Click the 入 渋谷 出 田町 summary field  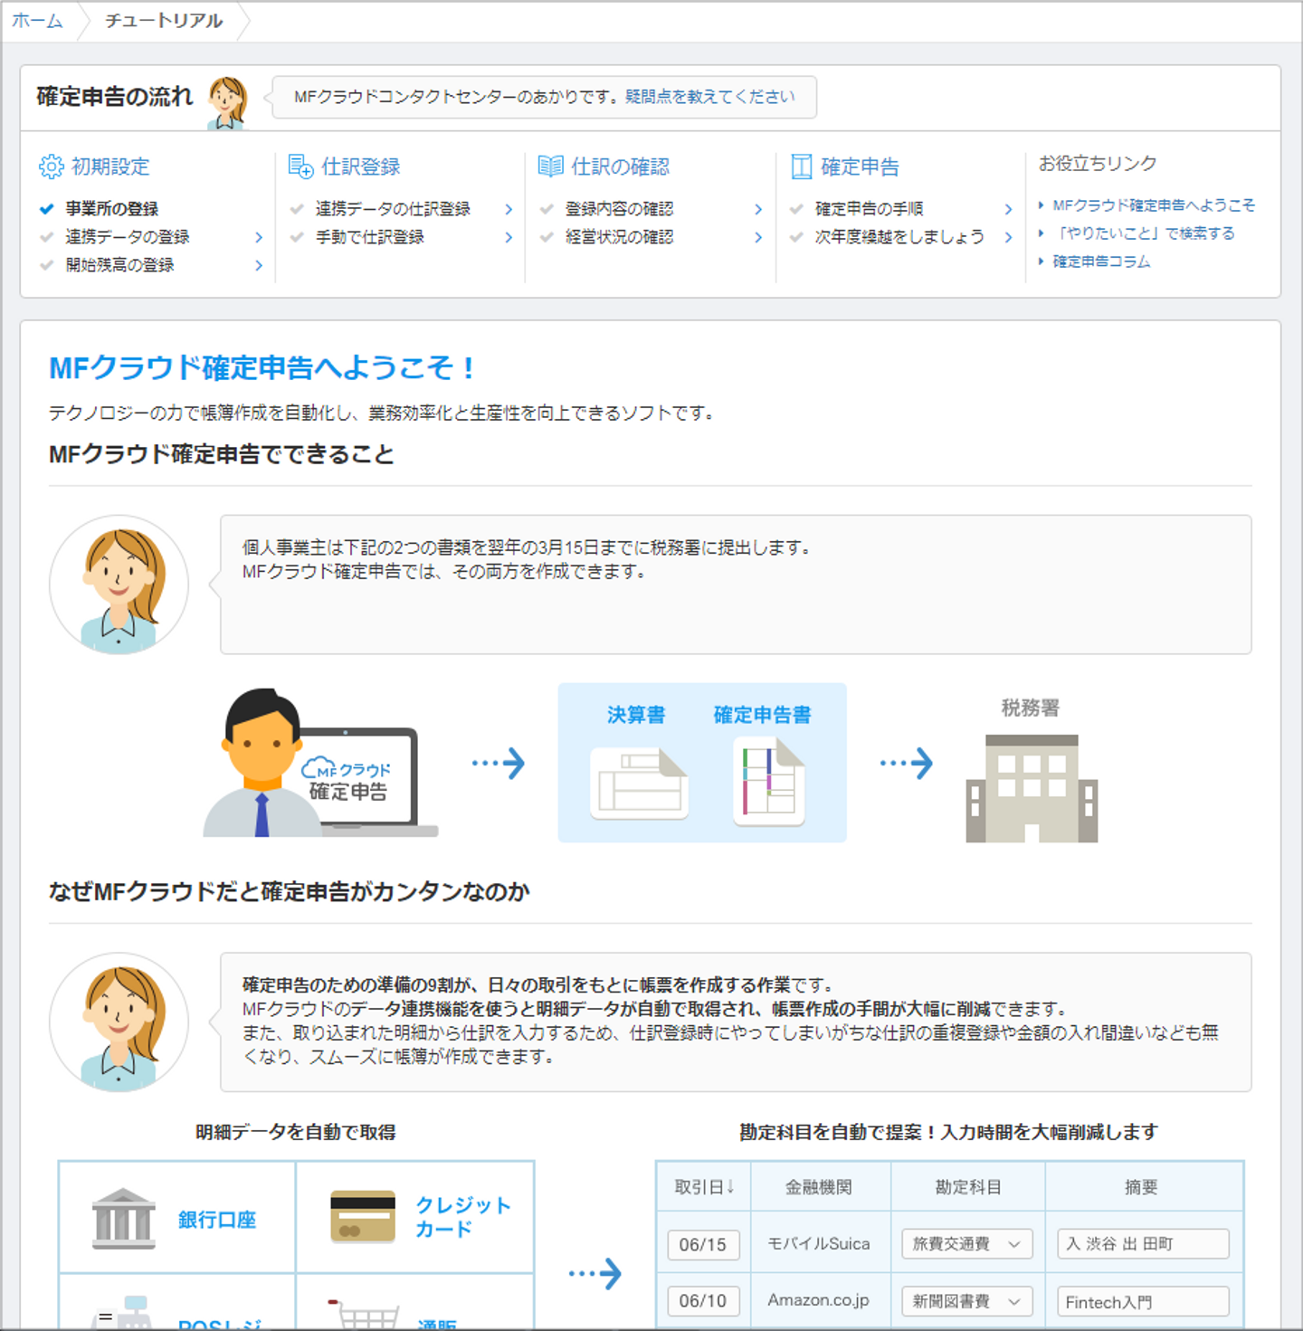(x=1143, y=1244)
